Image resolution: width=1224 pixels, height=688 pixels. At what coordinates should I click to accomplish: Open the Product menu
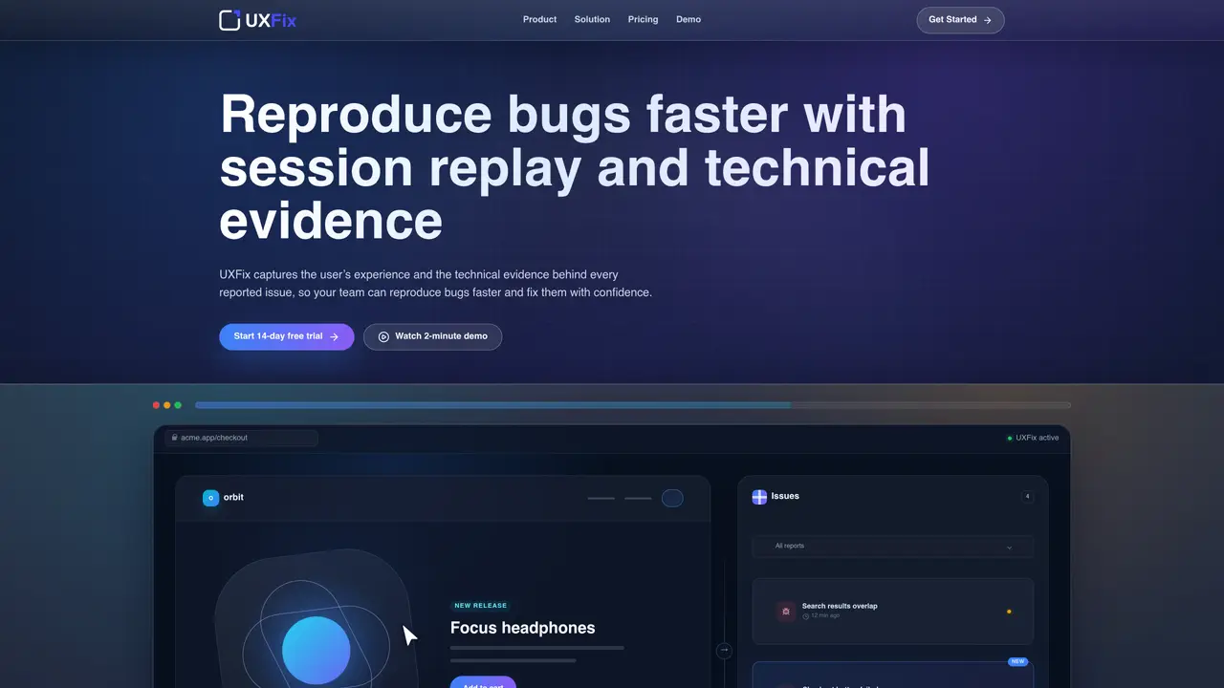pos(539,19)
